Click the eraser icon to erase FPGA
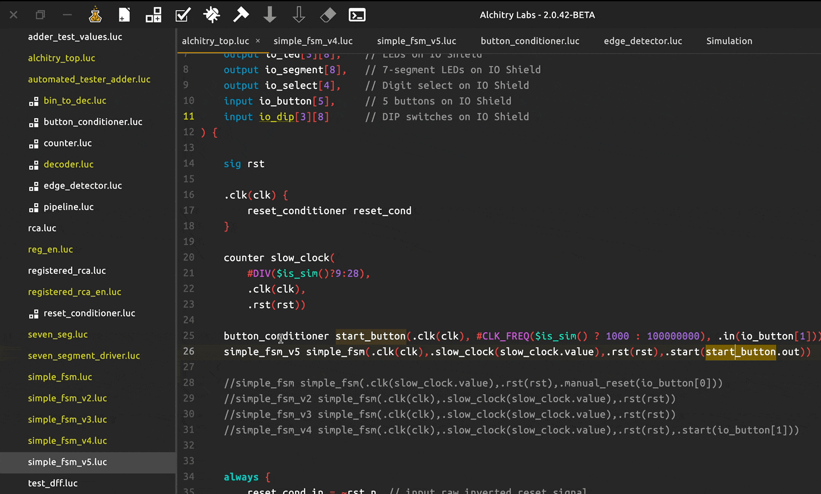 point(328,15)
